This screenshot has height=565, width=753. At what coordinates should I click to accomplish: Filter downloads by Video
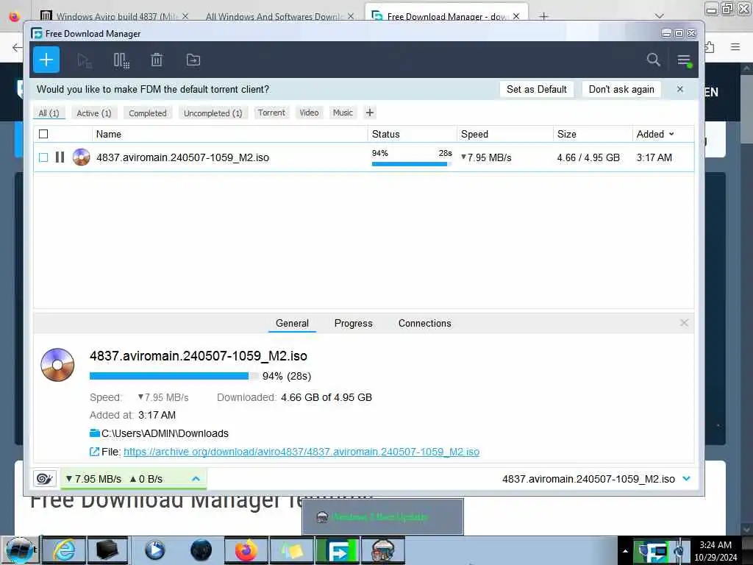tap(309, 113)
